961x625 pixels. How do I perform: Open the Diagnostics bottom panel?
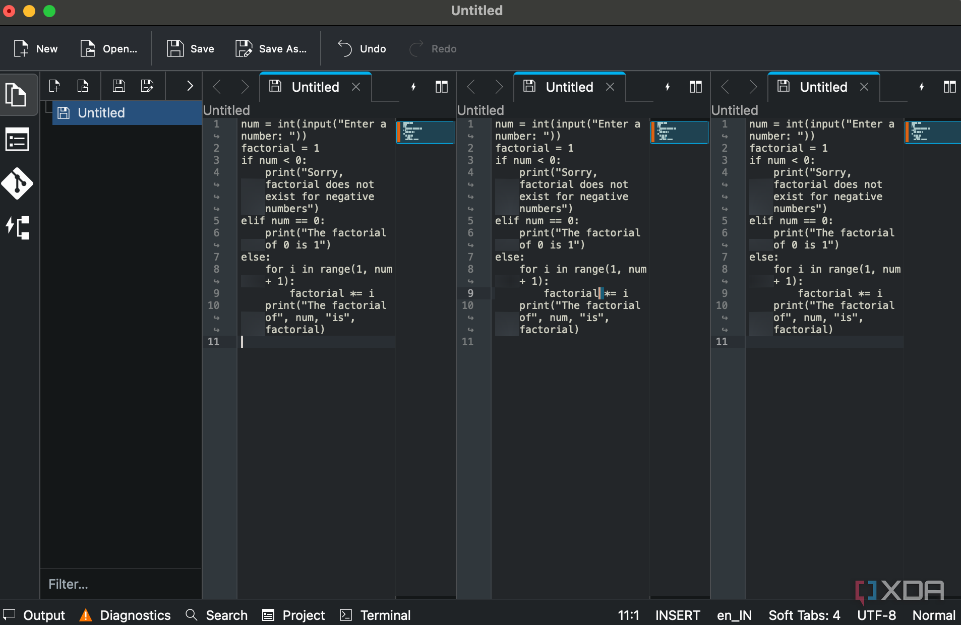(126, 615)
